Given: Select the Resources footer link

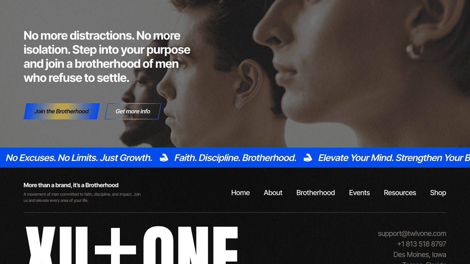Looking at the screenshot, I should 400,193.
